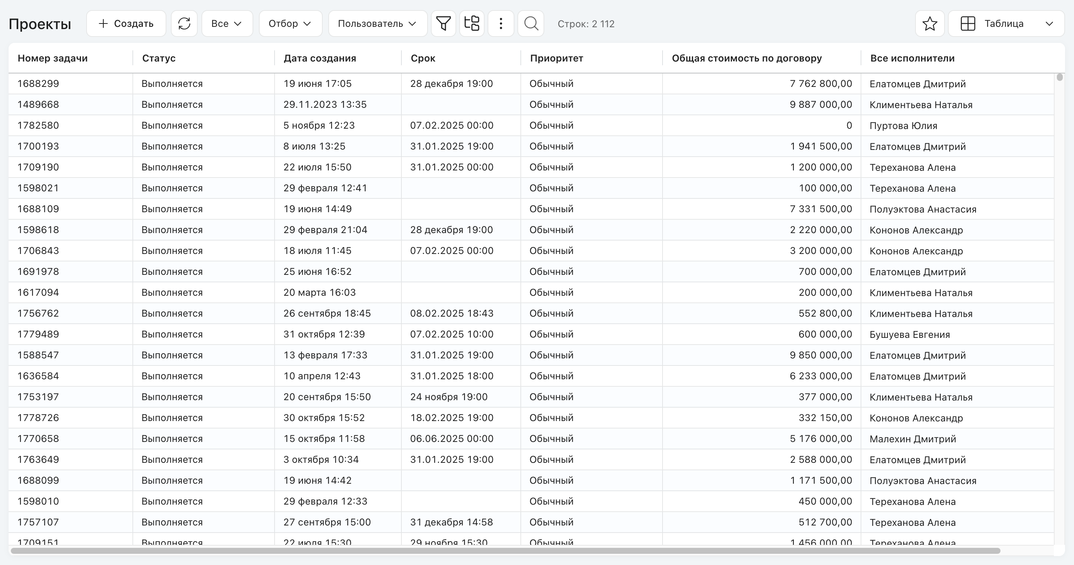Click the refresh icon button
Screen dimensions: 1074x565
184,24
